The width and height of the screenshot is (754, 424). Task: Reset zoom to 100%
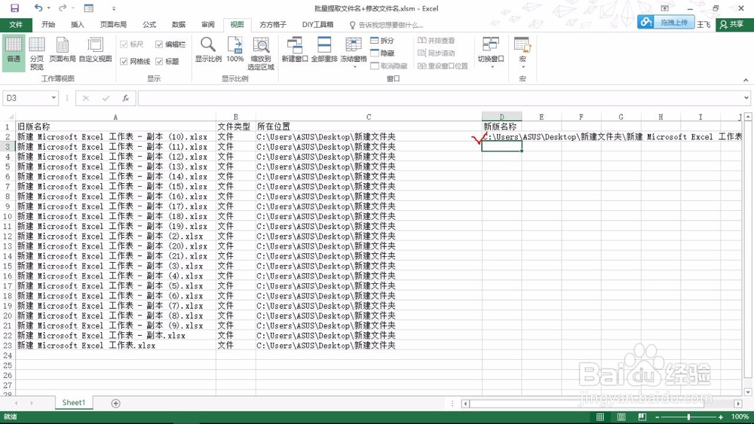click(x=235, y=50)
